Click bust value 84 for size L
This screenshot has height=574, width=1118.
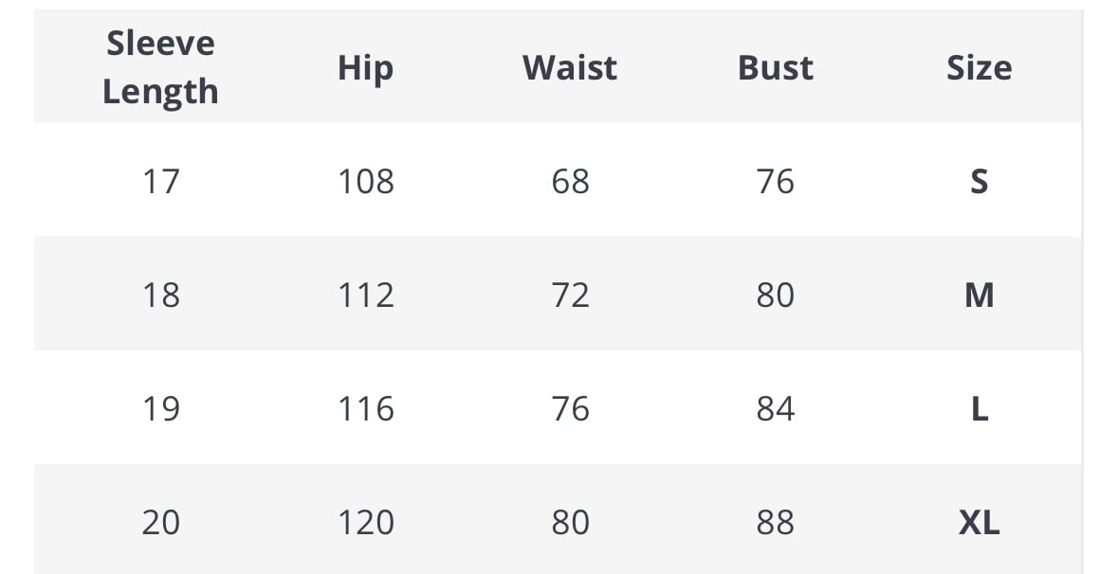pyautogui.click(x=775, y=408)
